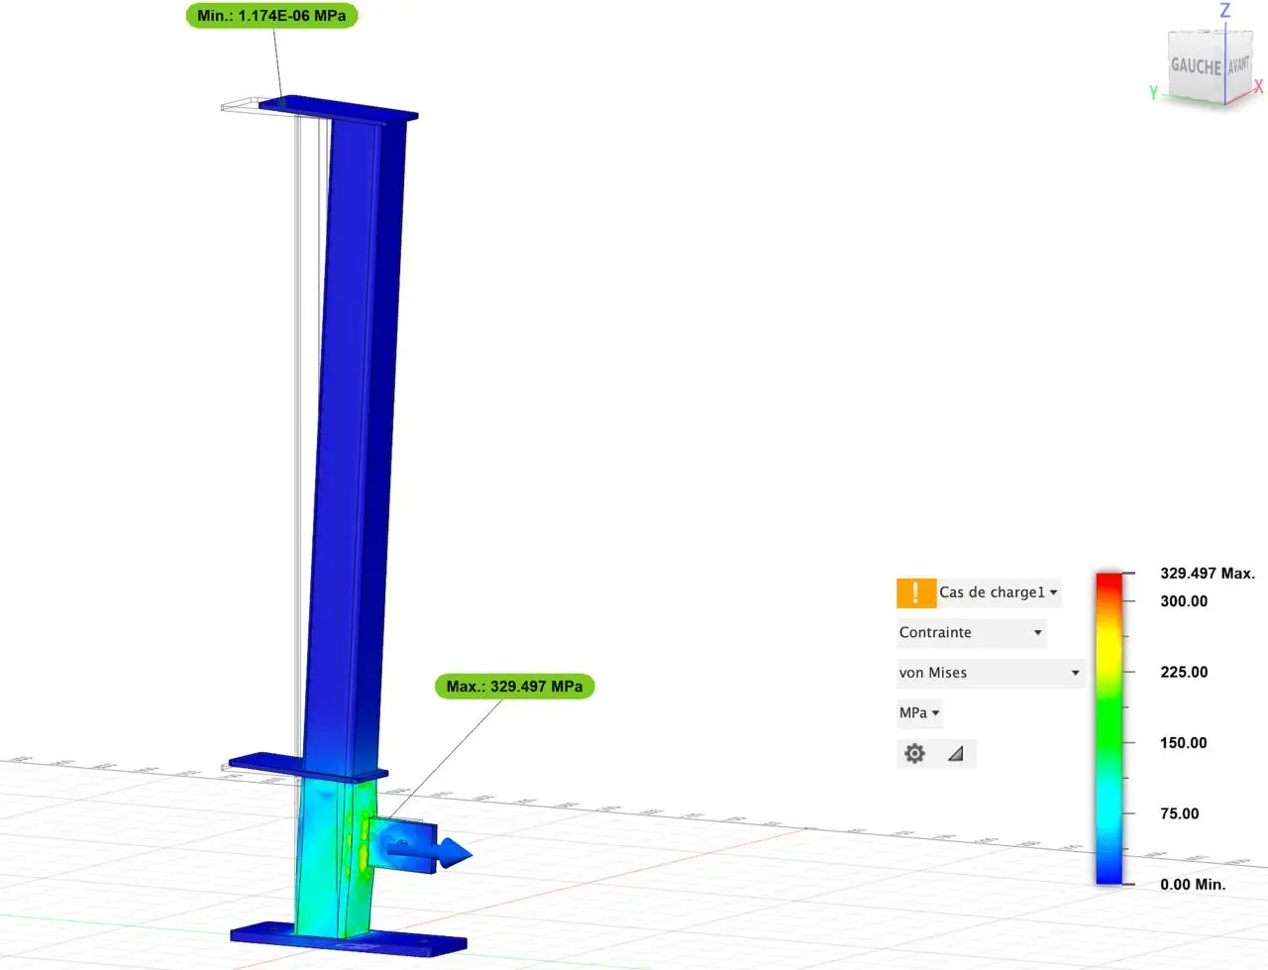The width and height of the screenshot is (1268, 970).
Task: Select the GAUCHE face of the view cube
Action: pos(1196,66)
